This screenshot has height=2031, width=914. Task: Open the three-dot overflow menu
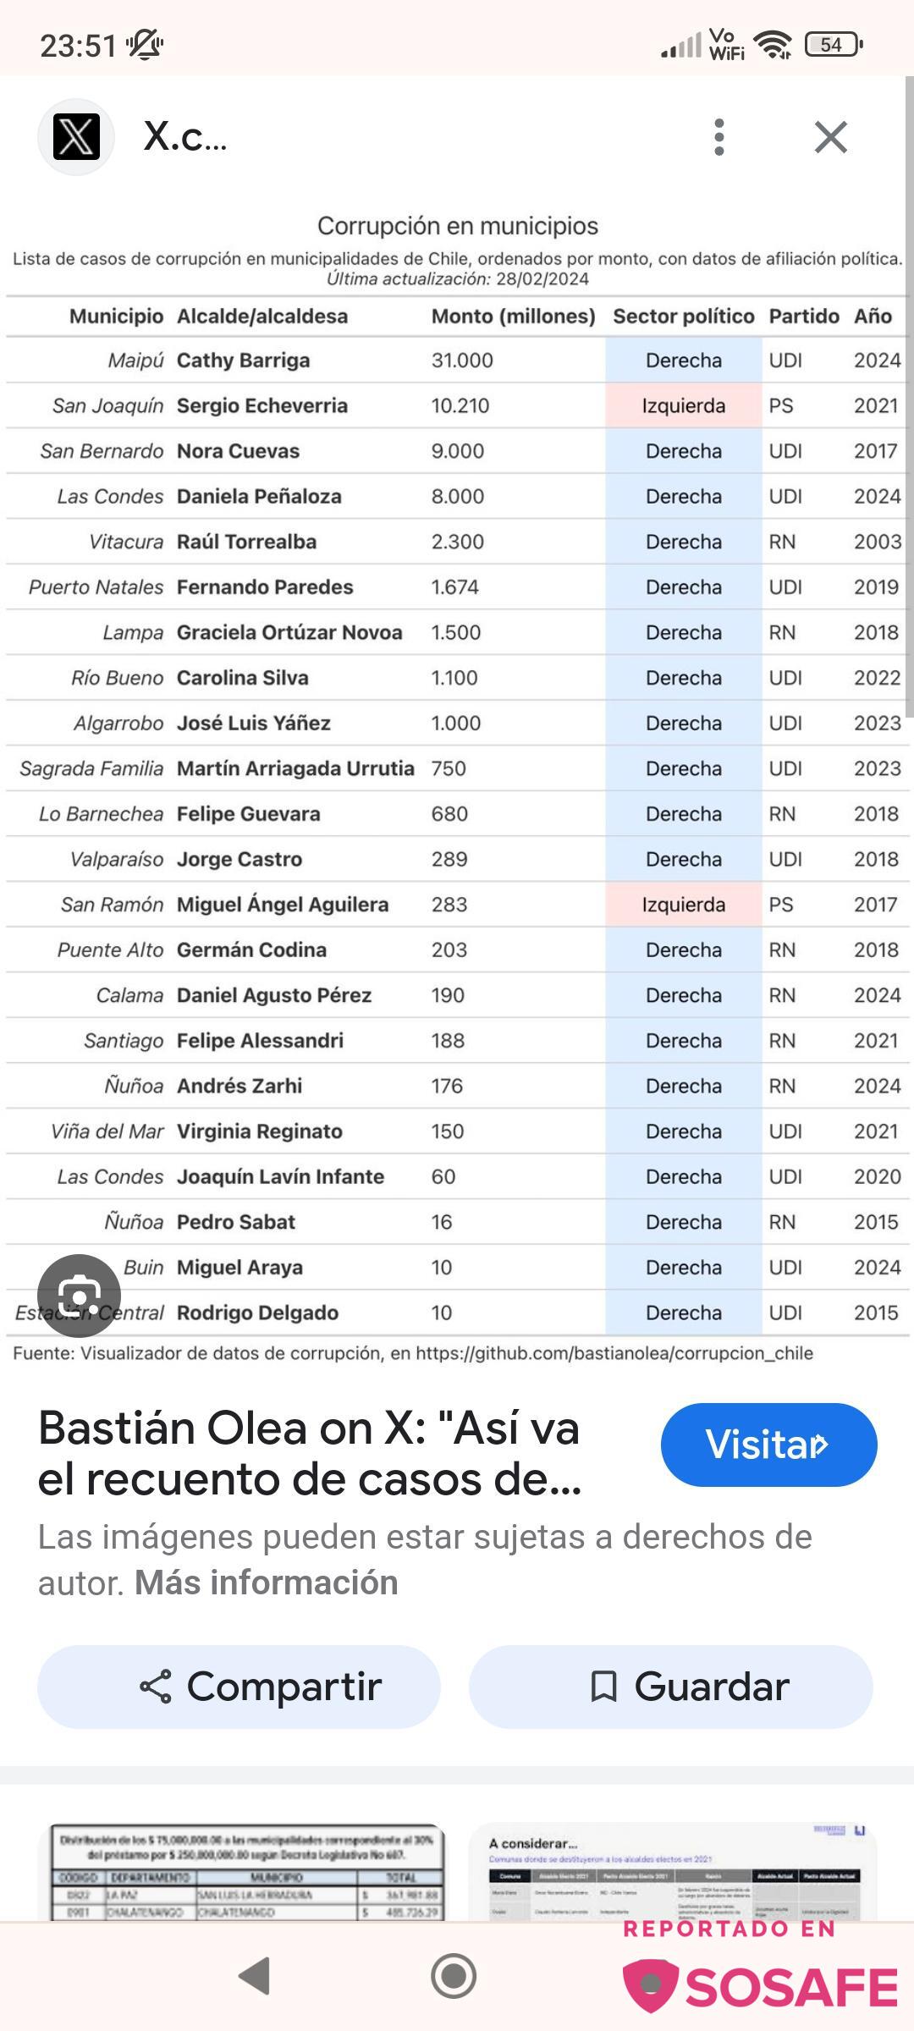pos(719,137)
